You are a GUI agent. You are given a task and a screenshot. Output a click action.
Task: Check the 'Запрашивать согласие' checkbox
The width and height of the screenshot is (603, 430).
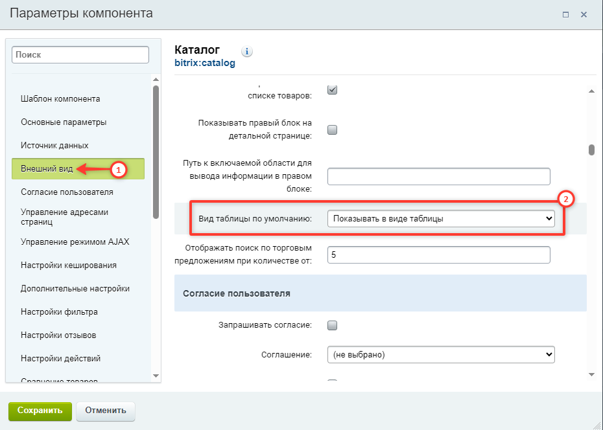click(332, 326)
